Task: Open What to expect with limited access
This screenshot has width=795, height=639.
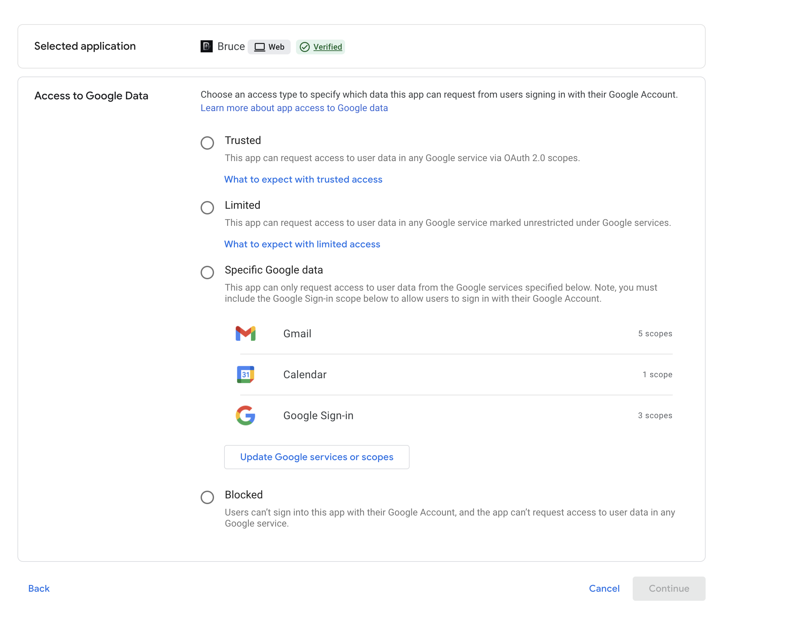Action: point(302,244)
